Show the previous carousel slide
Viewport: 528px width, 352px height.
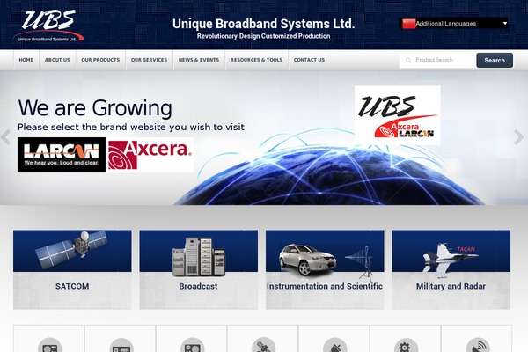coord(5,136)
